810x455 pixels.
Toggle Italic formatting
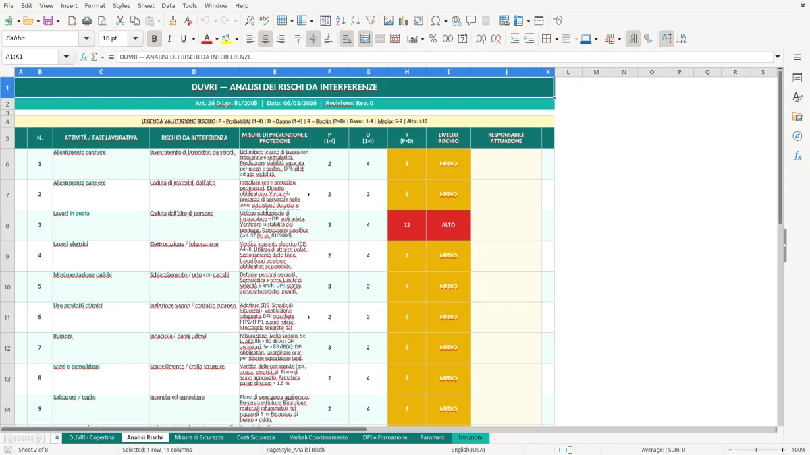click(x=169, y=39)
